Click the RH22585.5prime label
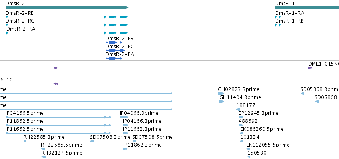Screen dimensions: 339x159 pyautogui.click(x=61, y=145)
